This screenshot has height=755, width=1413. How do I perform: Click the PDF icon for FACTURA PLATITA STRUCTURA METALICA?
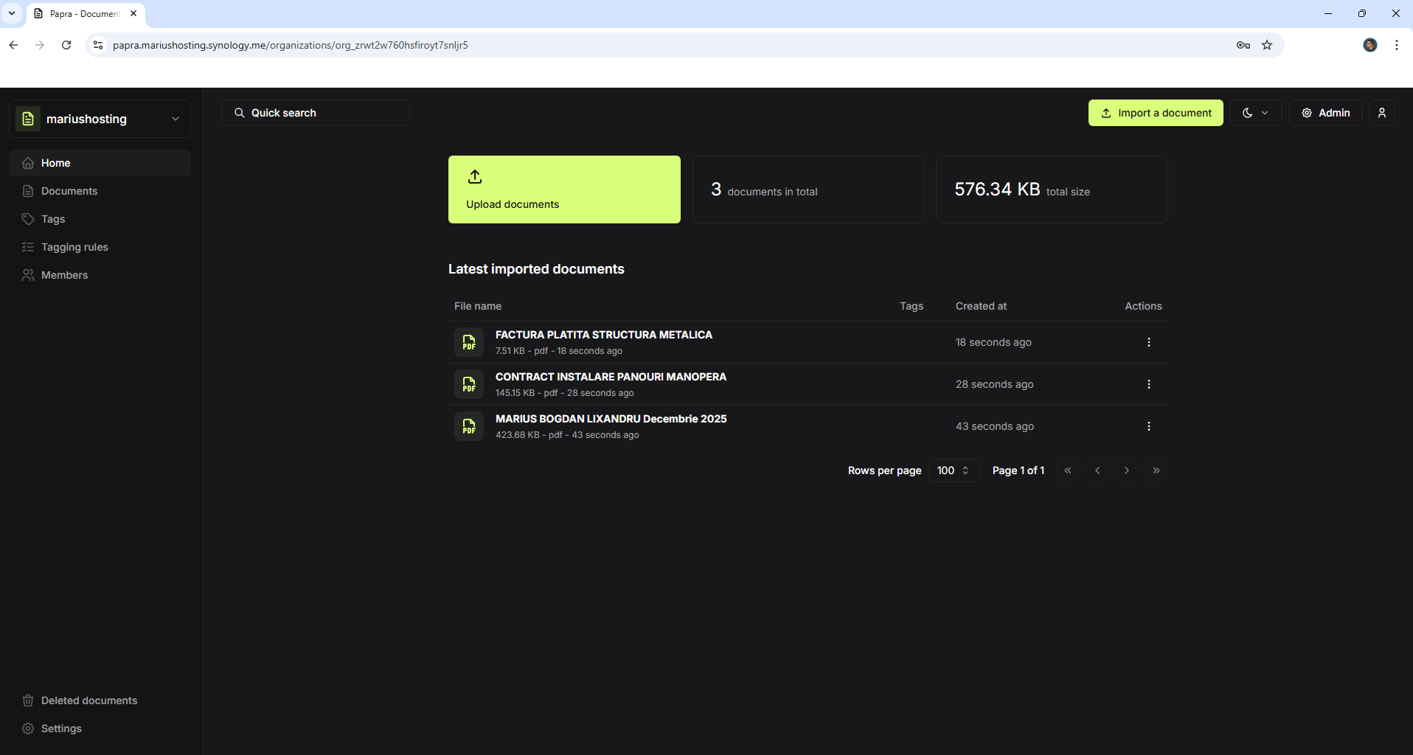(469, 341)
